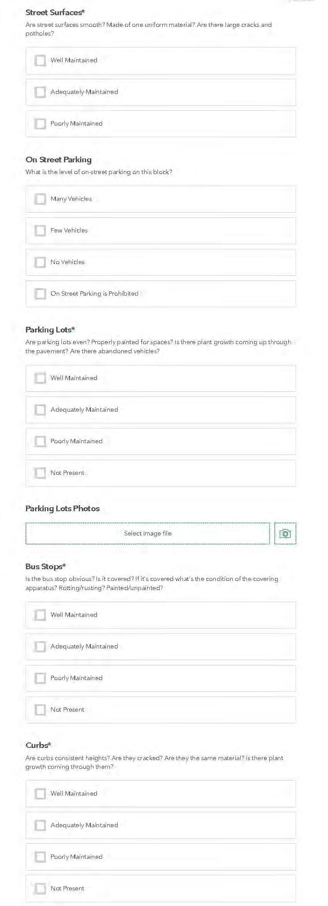Tick the Few Vehicles checkbox
The width and height of the screenshot is (328, 906).
point(40,230)
